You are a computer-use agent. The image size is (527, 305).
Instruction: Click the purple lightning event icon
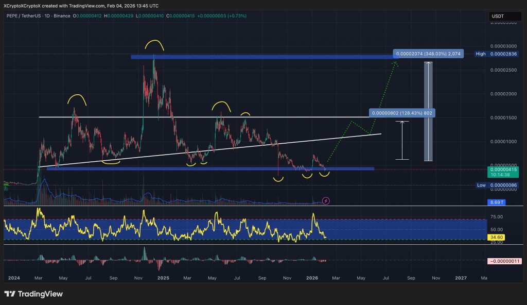coord(325,200)
